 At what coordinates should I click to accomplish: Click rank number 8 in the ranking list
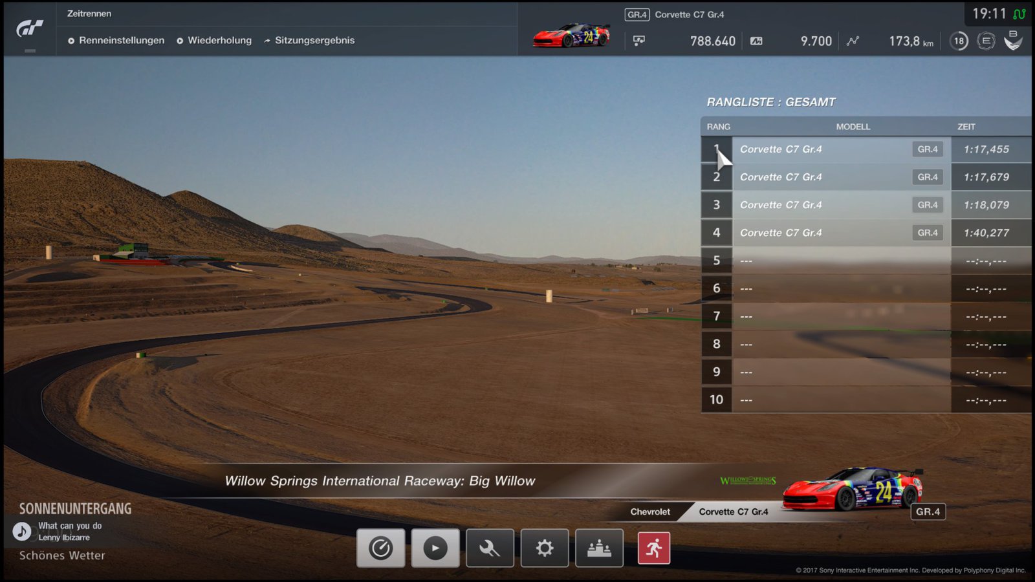point(717,344)
